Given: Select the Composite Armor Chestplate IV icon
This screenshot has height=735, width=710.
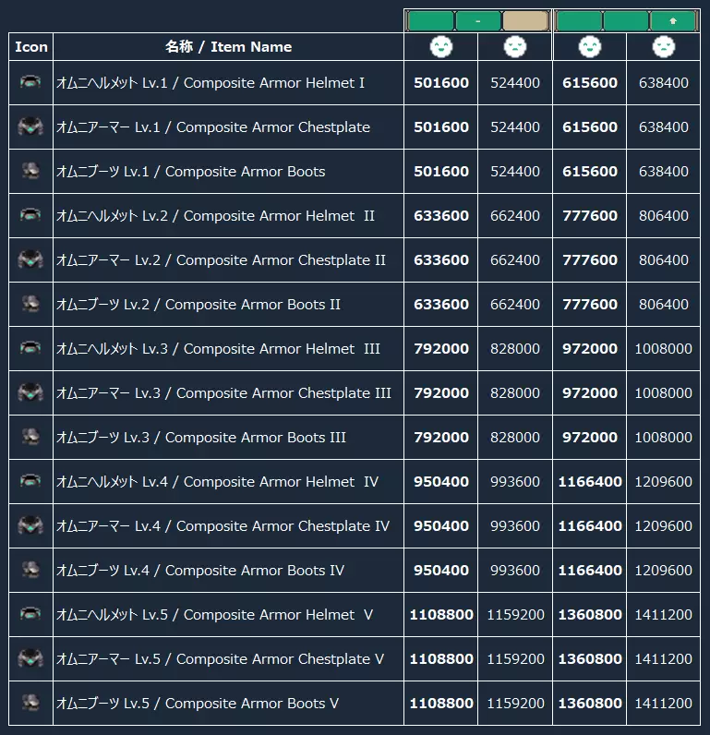Looking at the screenshot, I should (30, 525).
